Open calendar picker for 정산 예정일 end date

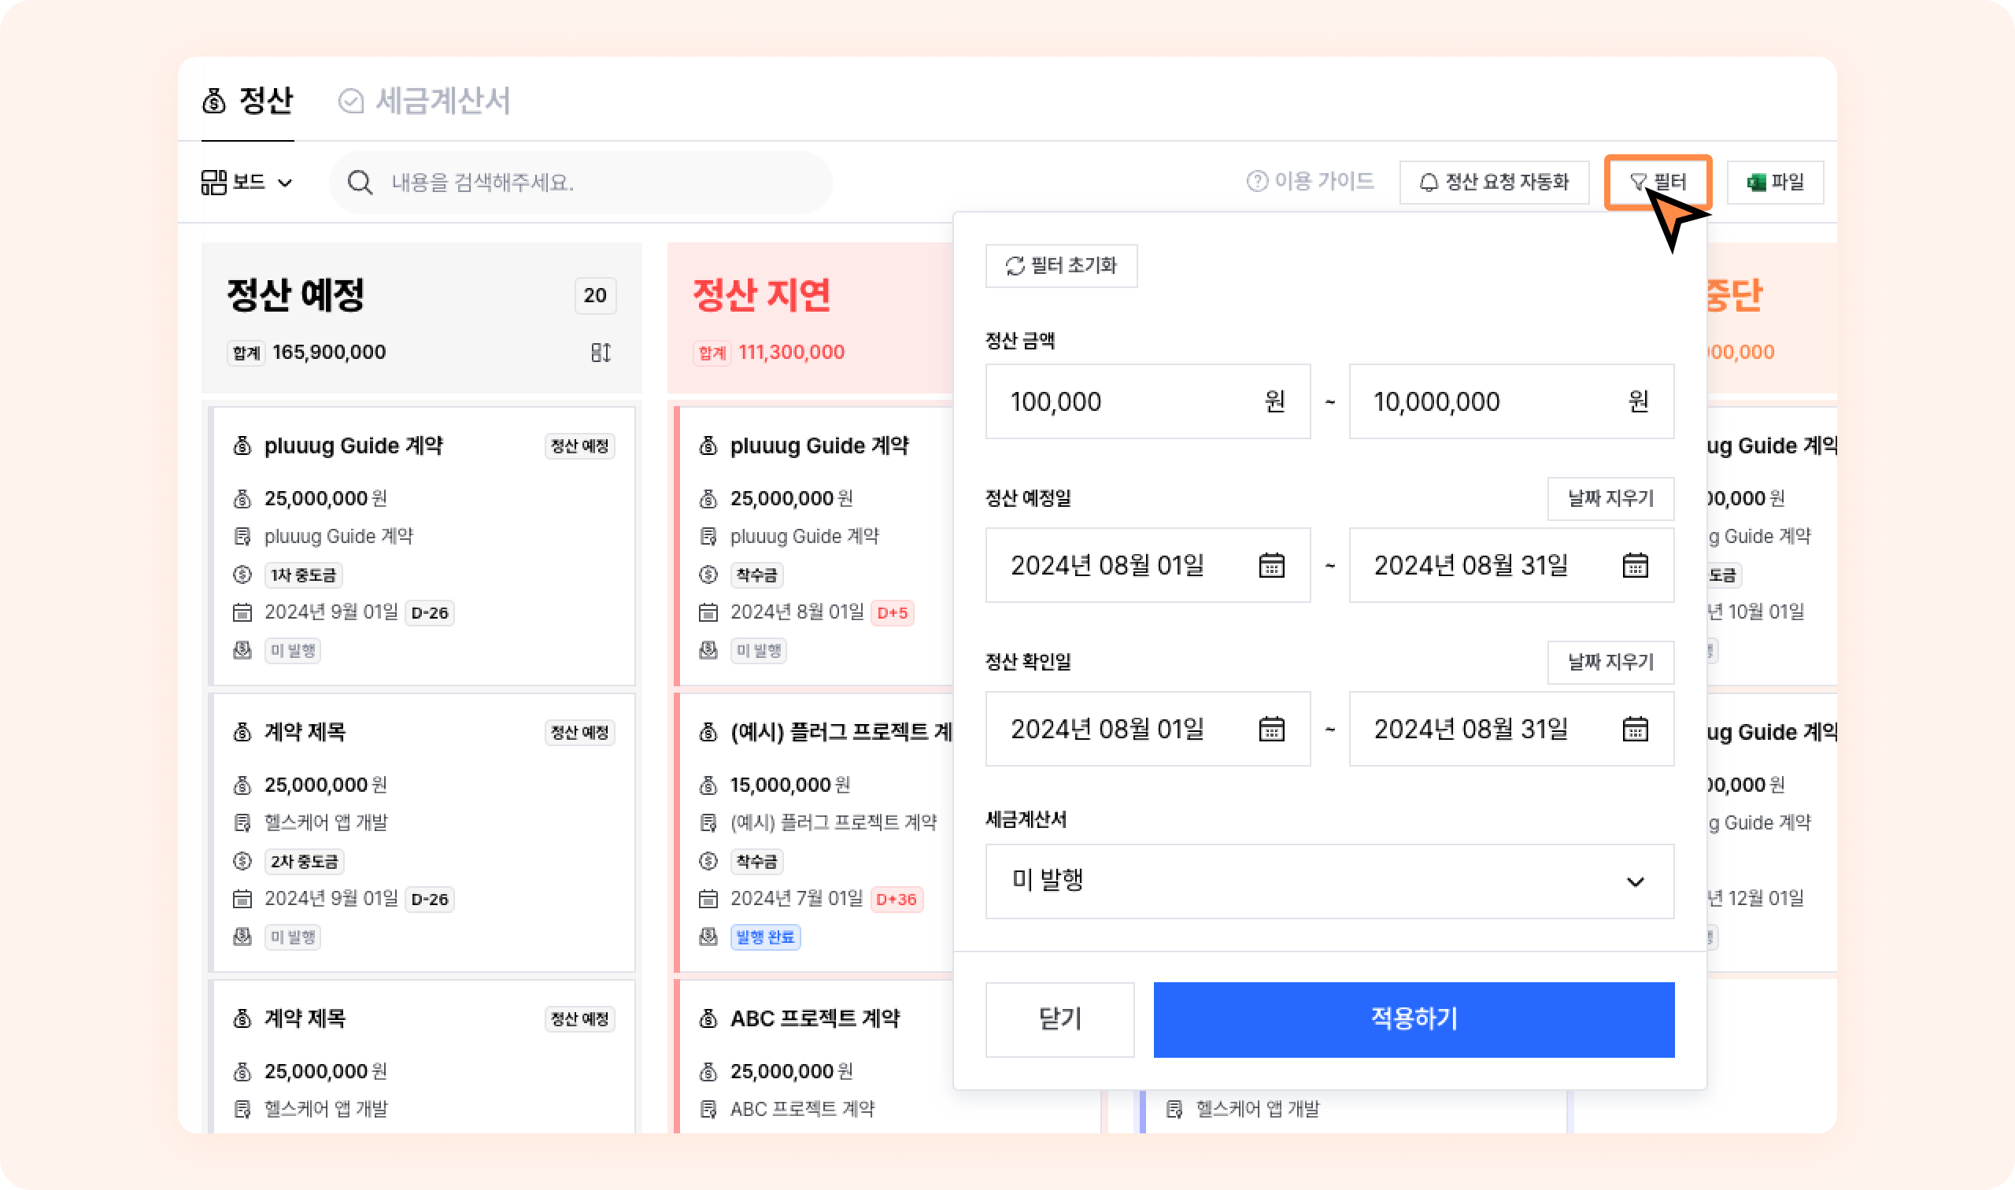pyautogui.click(x=1634, y=565)
